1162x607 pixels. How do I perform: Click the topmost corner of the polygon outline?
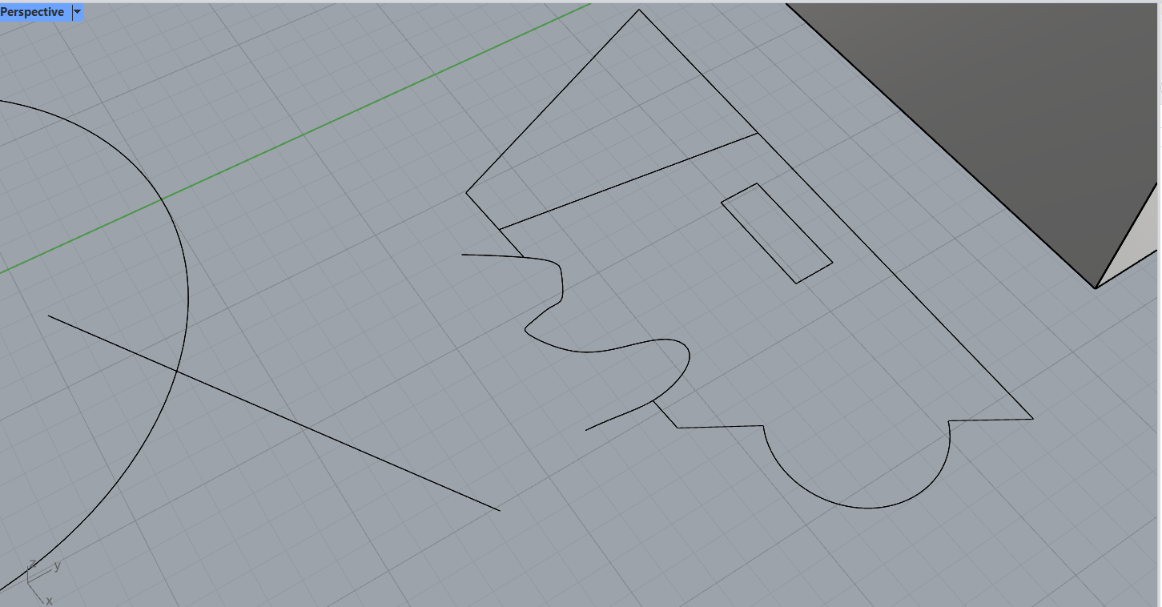tap(638, 10)
